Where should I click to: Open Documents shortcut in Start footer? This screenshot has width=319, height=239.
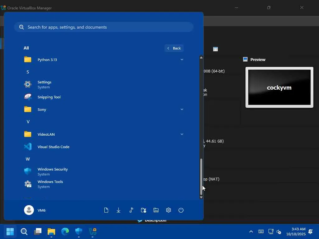(106, 210)
